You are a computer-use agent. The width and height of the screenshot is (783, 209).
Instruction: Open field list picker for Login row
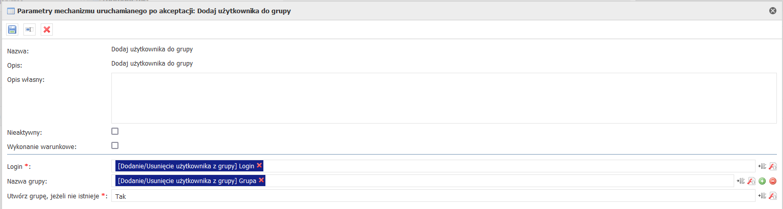tap(762, 166)
